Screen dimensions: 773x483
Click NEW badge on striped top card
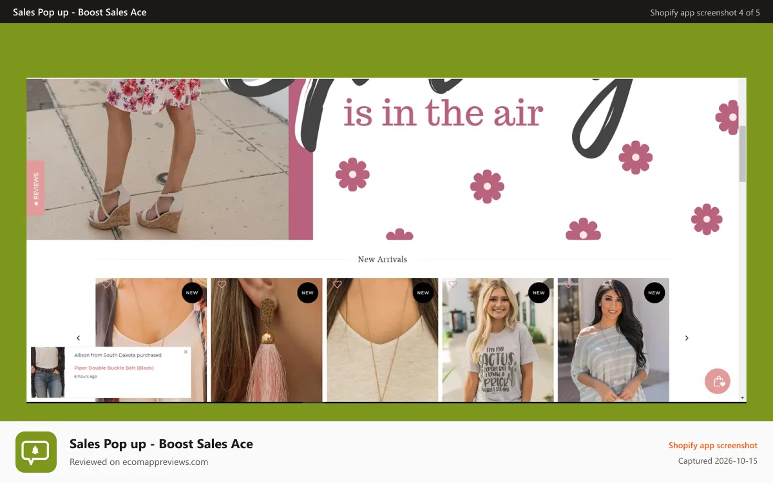pyautogui.click(x=654, y=292)
